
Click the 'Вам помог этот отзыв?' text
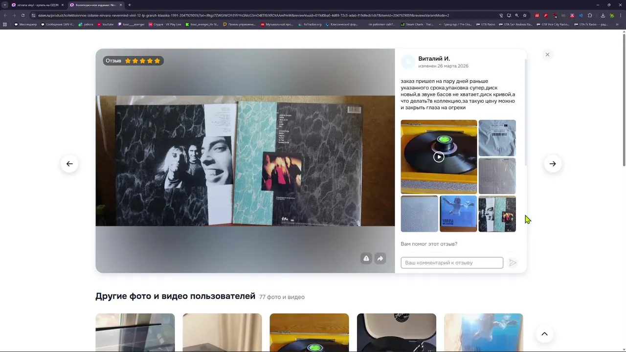pyautogui.click(x=429, y=244)
